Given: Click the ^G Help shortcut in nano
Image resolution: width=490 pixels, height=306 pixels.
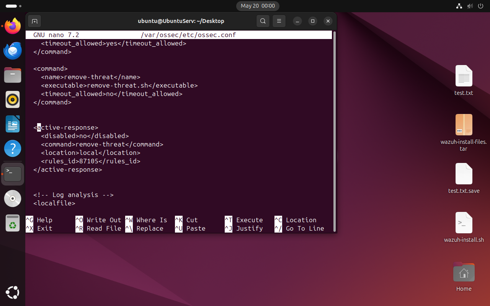Looking at the screenshot, I should coord(39,220).
